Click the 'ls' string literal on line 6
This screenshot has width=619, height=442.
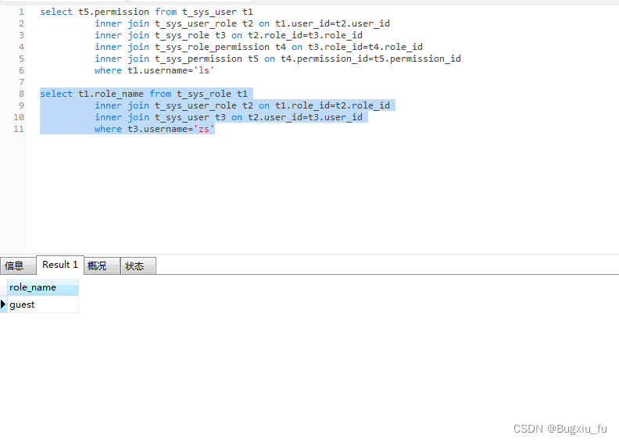pos(204,70)
